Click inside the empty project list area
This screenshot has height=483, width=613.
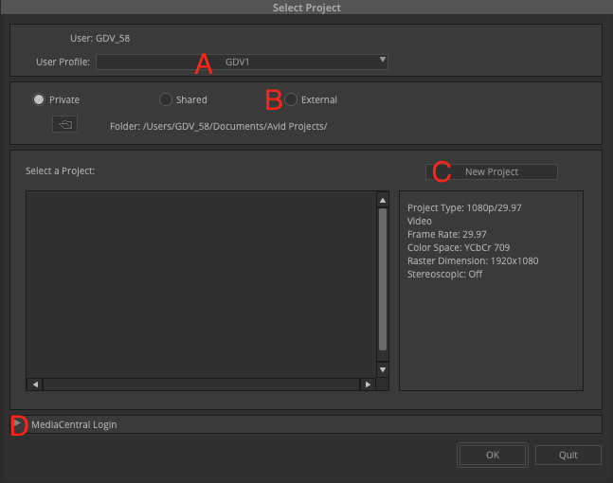pos(202,284)
